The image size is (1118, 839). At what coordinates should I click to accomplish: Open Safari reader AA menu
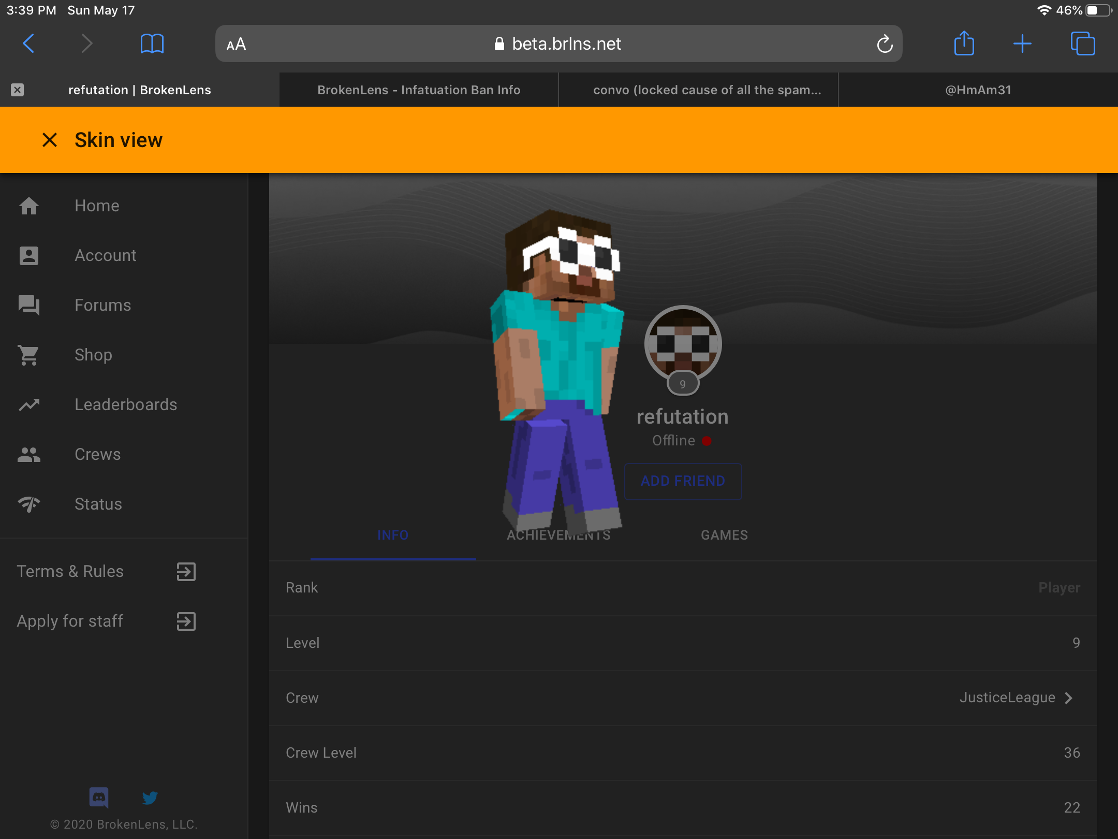pos(236,45)
